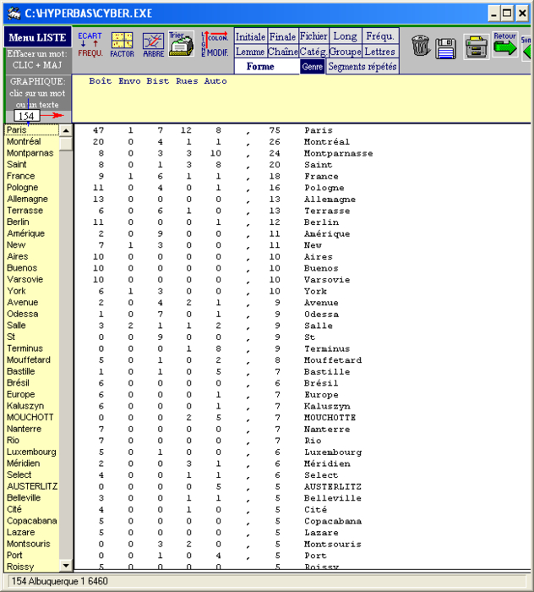Viewport: 534px width, 592px height.
Task: Select Copacabana in the word list
Action: click(32, 521)
